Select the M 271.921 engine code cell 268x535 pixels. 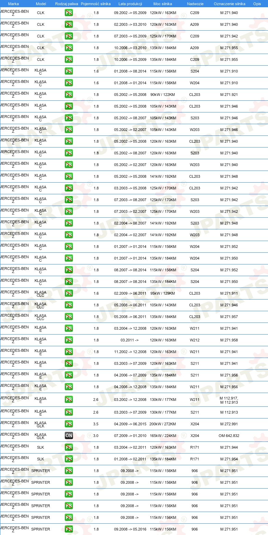229,95
